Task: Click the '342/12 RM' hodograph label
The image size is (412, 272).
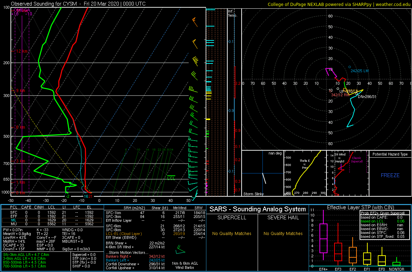Action: coord(340,95)
